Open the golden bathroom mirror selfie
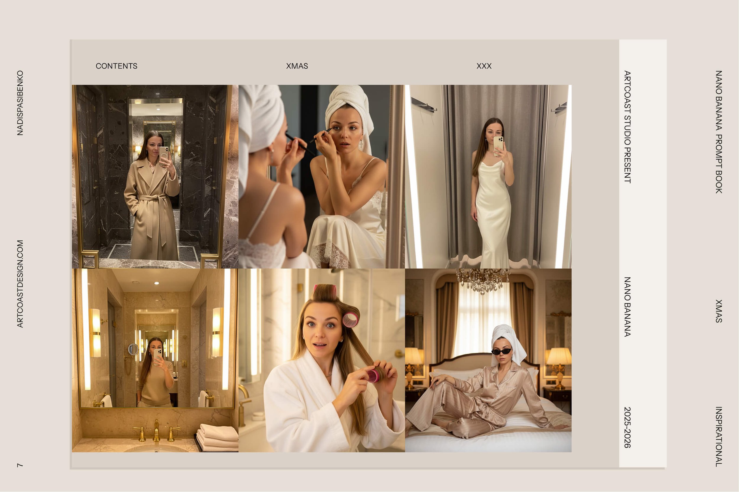The image size is (739, 492). (155, 360)
